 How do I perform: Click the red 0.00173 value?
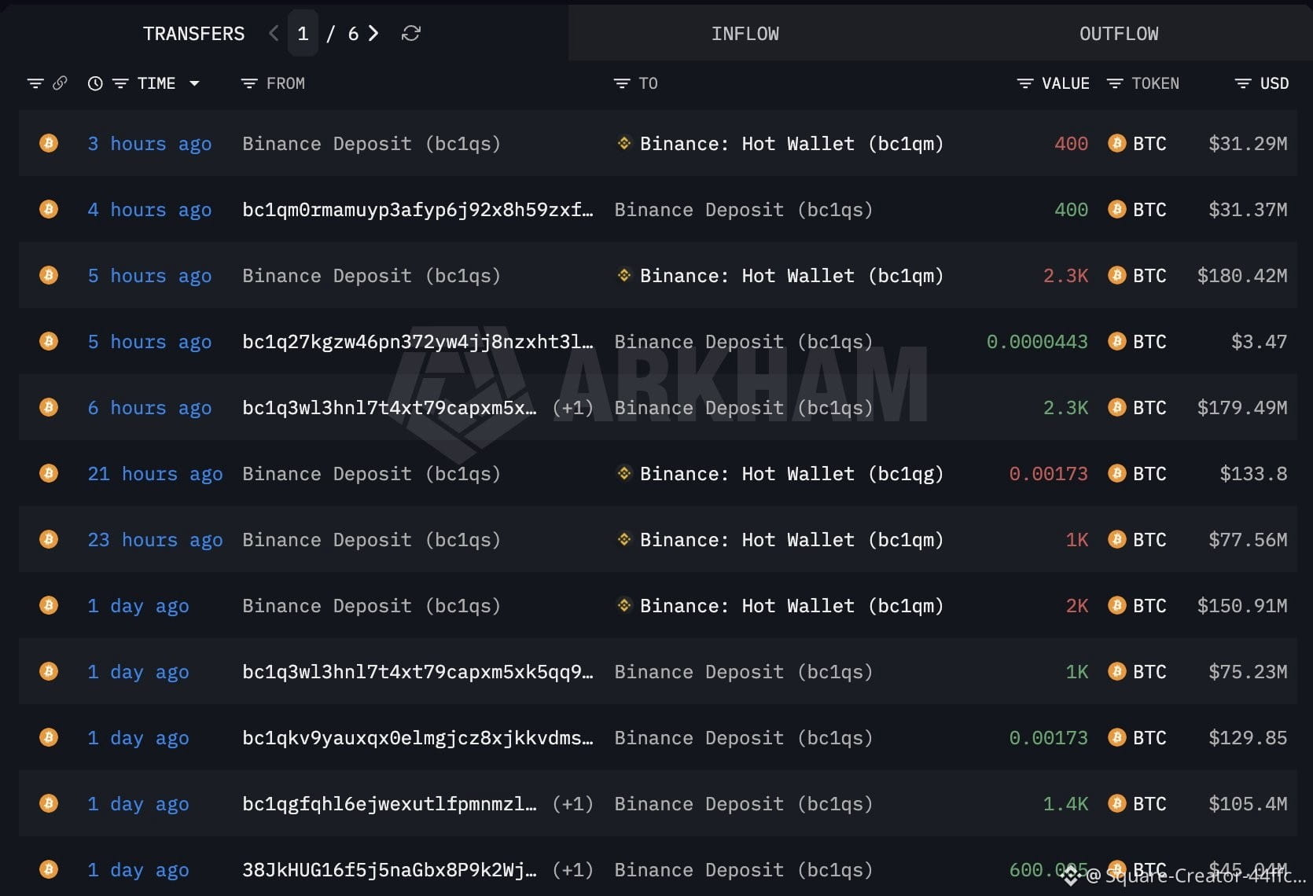point(1048,474)
